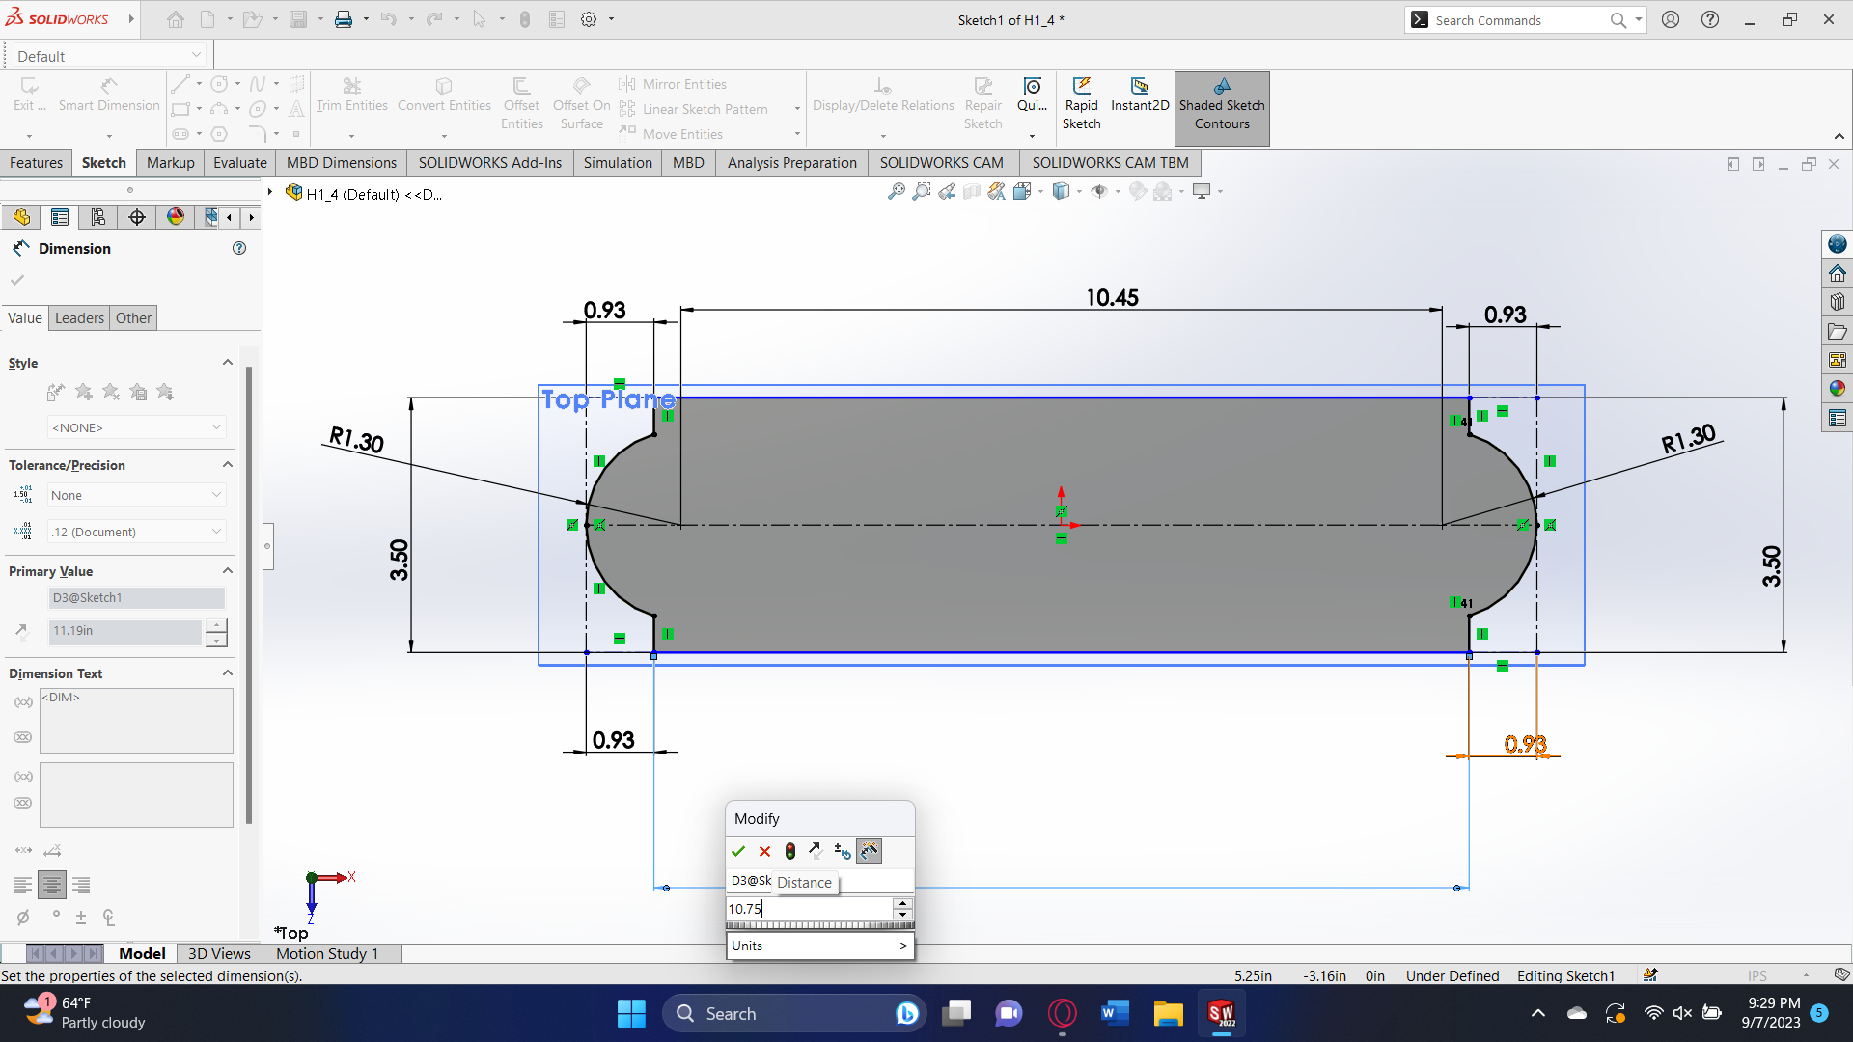Image resolution: width=1853 pixels, height=1042 pixels.
Task: Click inside the 10.75 dimension input field
Action: click(x=811, y=908)
